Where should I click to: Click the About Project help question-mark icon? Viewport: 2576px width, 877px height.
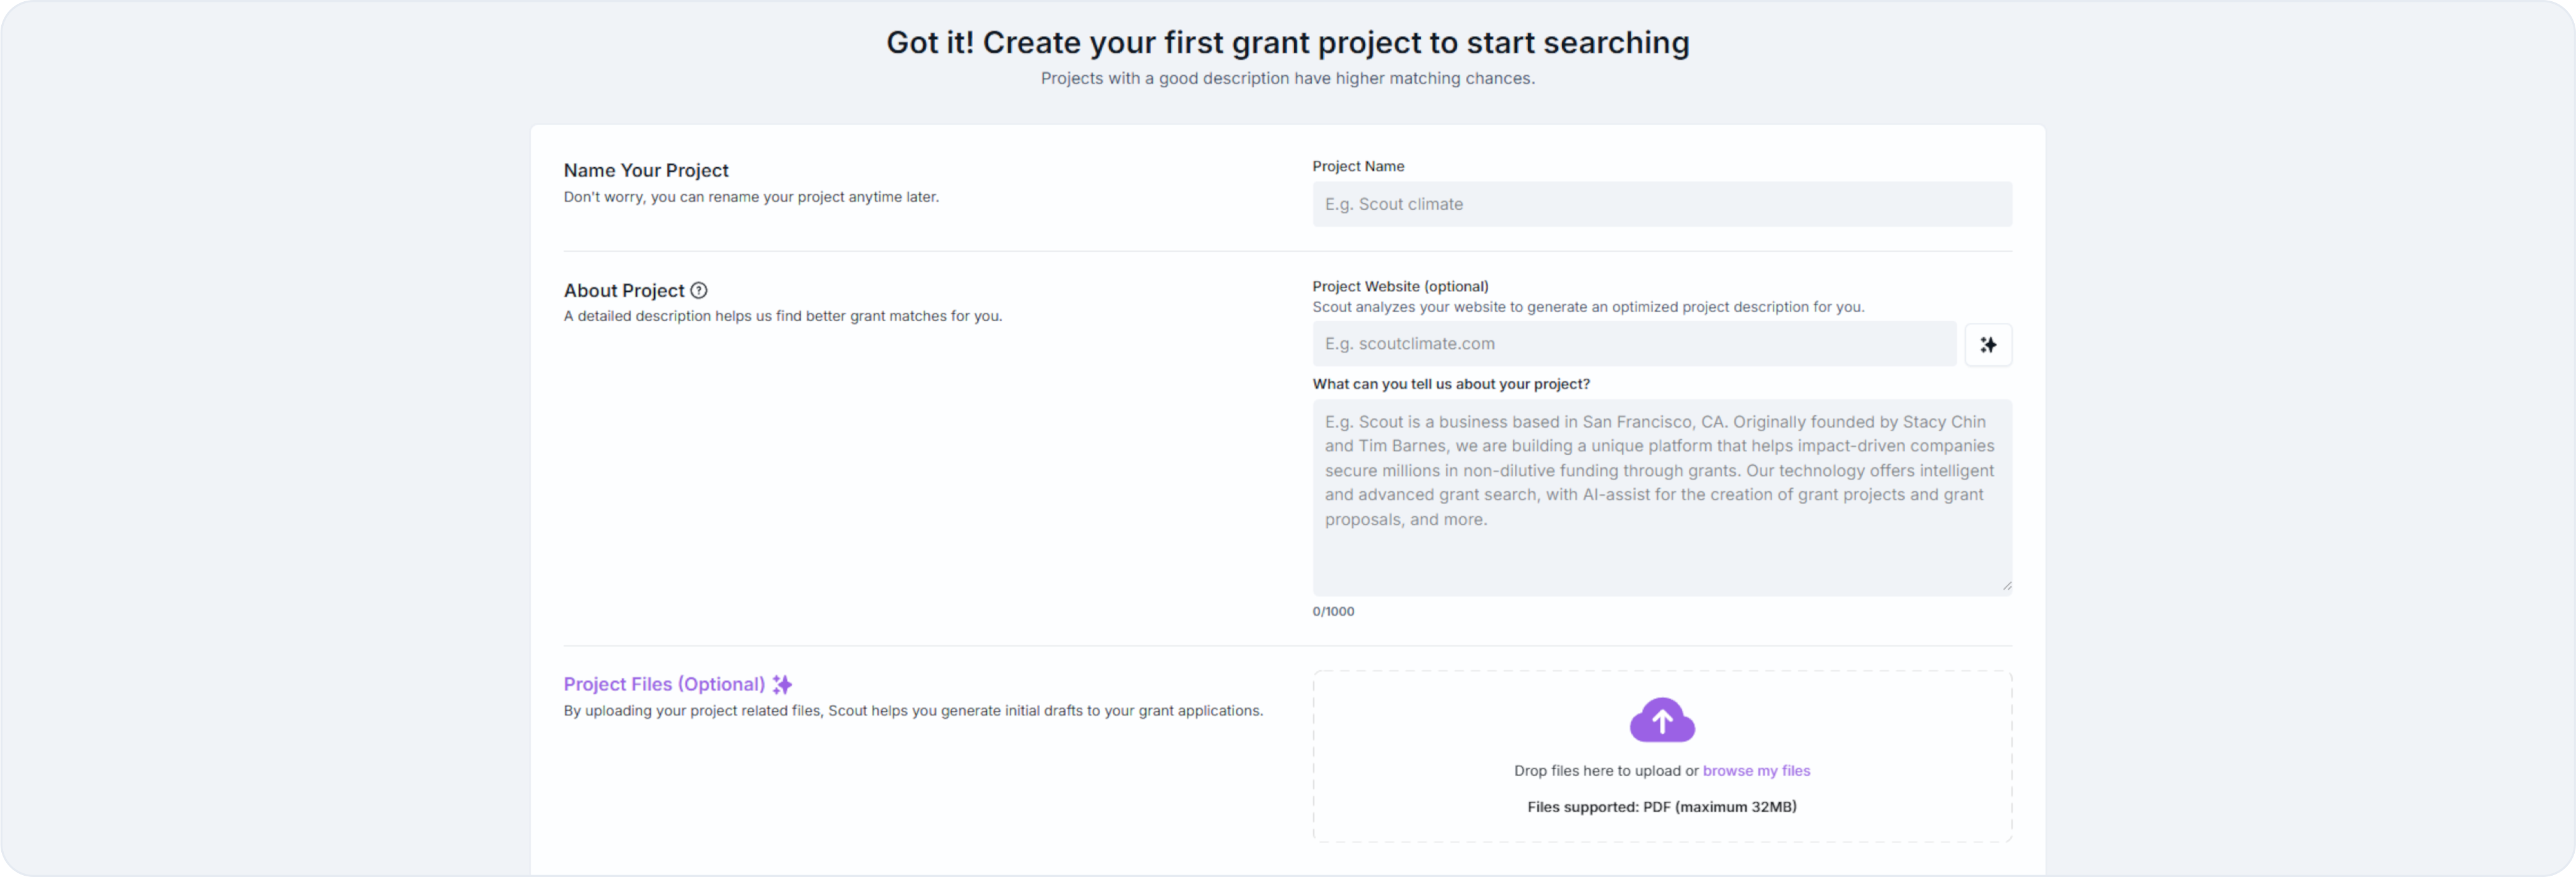[x=699, y=291]
